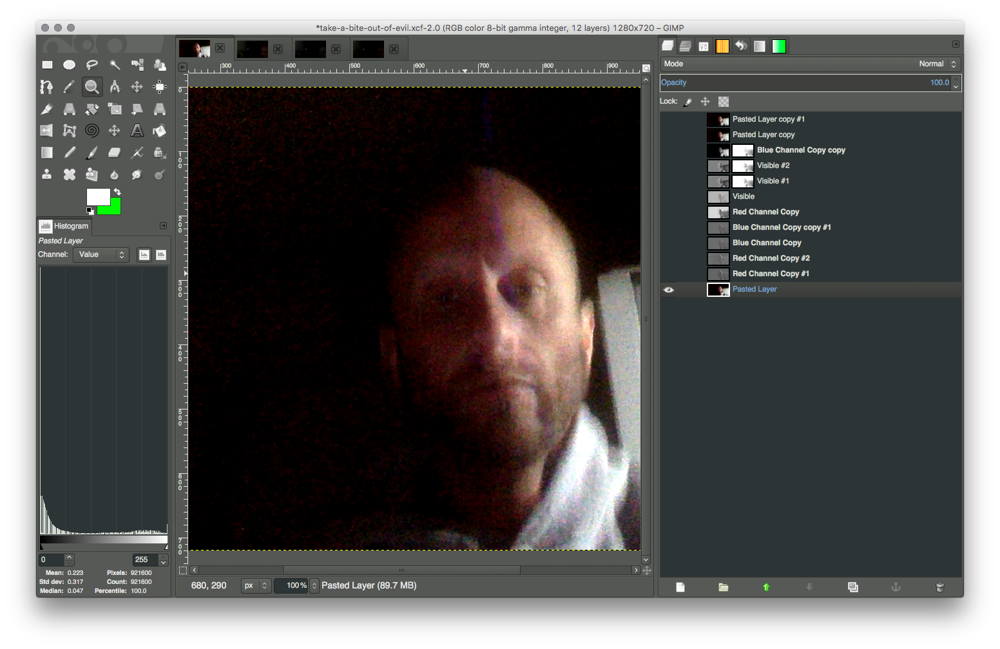The image size is (1000, 649).
Task: Select the Warp Transform spiral tool
Action: [92, 131]
